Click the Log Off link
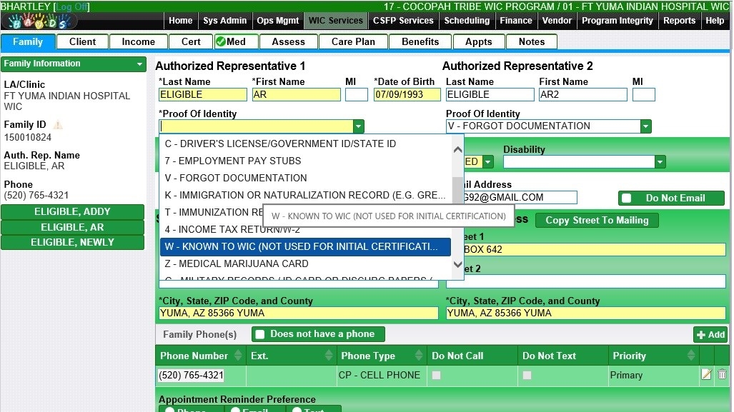 72,6
